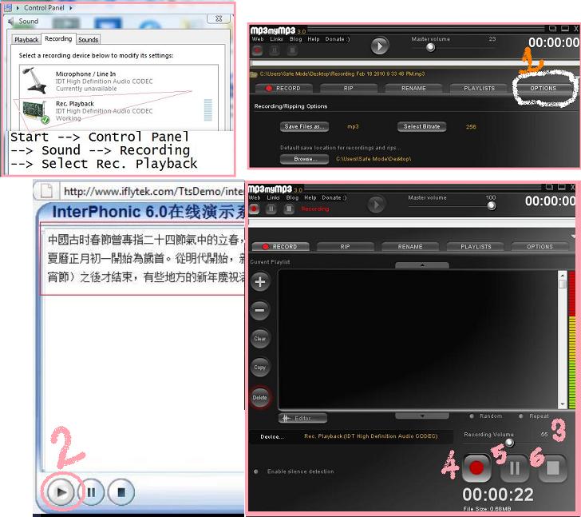The width and height of the screenshot is (581, 517).
Task: Switch to Sounds tab in Sound dialog
Action: (88, 39)
